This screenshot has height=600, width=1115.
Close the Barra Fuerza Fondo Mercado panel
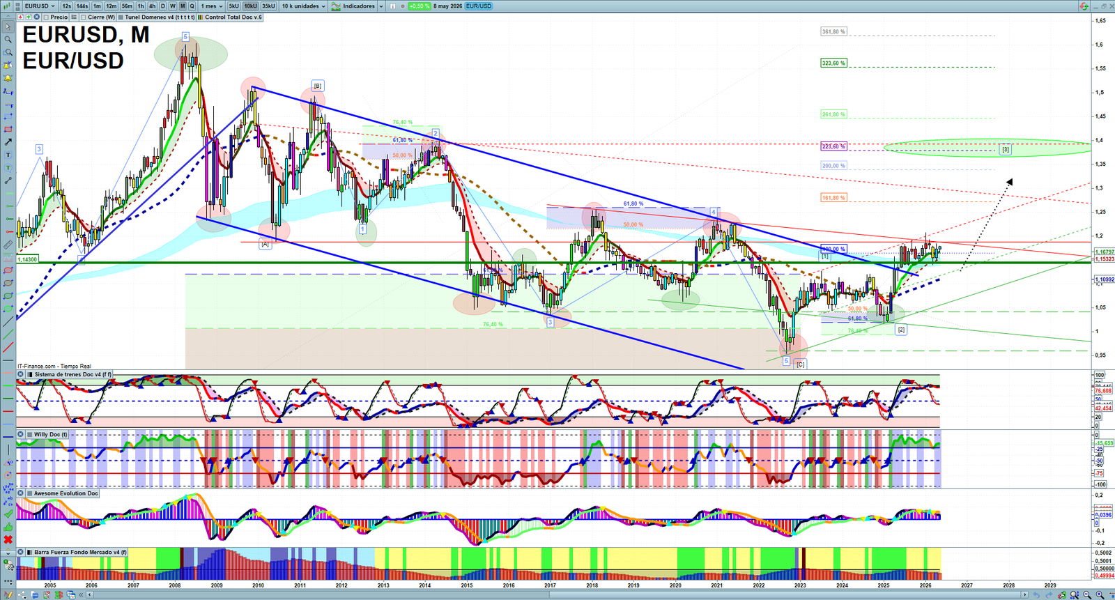[21, 552]
